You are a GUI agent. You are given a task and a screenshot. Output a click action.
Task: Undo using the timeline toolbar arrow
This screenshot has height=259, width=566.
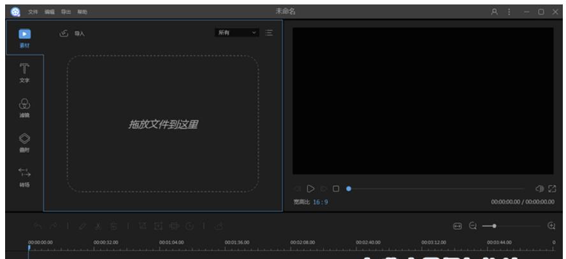click(38, 226)
